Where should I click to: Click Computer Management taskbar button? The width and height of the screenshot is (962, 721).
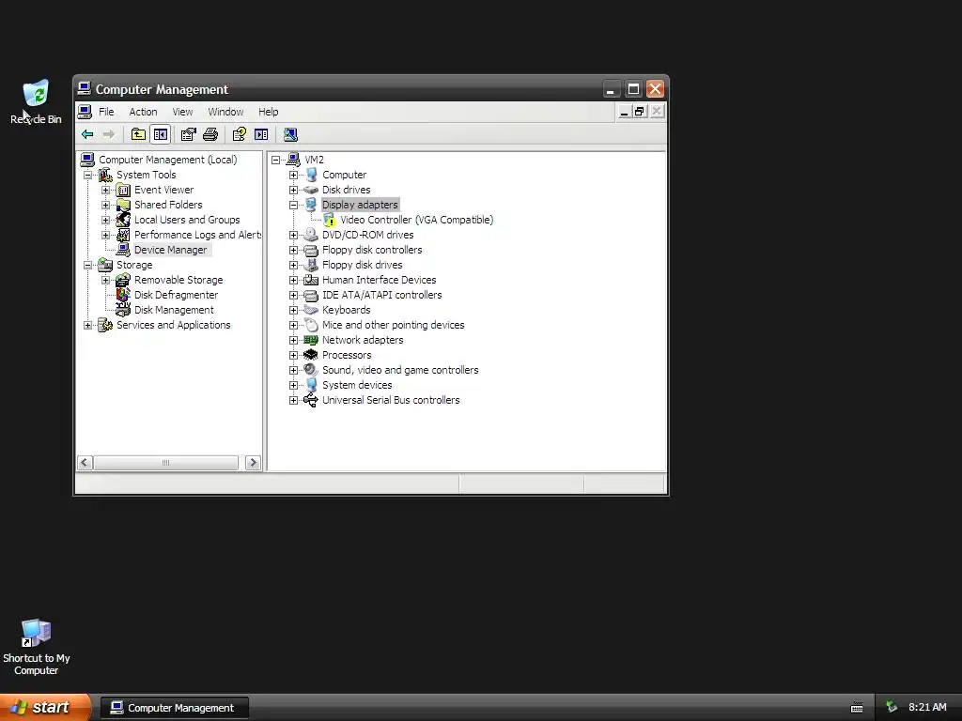(x=174, y=708)
